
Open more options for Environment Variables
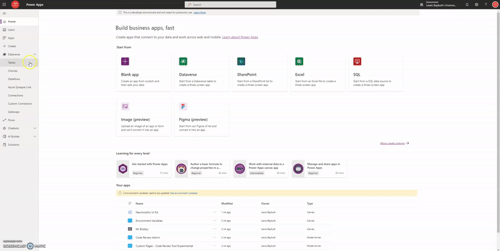(x=214, y=220)
